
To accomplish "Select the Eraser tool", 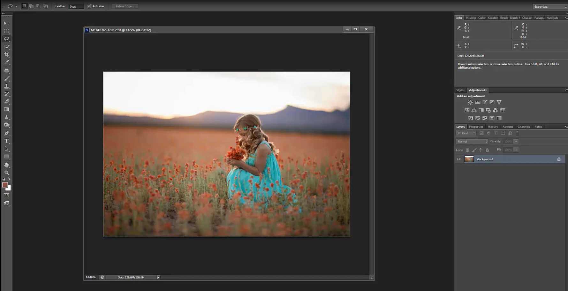I will click(x=6, y=102).
